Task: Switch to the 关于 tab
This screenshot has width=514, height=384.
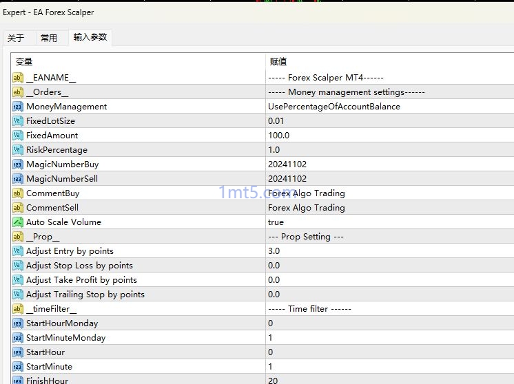Action: point(16,39)
